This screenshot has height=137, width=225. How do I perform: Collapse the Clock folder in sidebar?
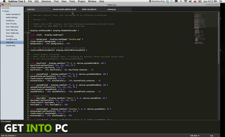pyautogui.click(x=3, y=11)
